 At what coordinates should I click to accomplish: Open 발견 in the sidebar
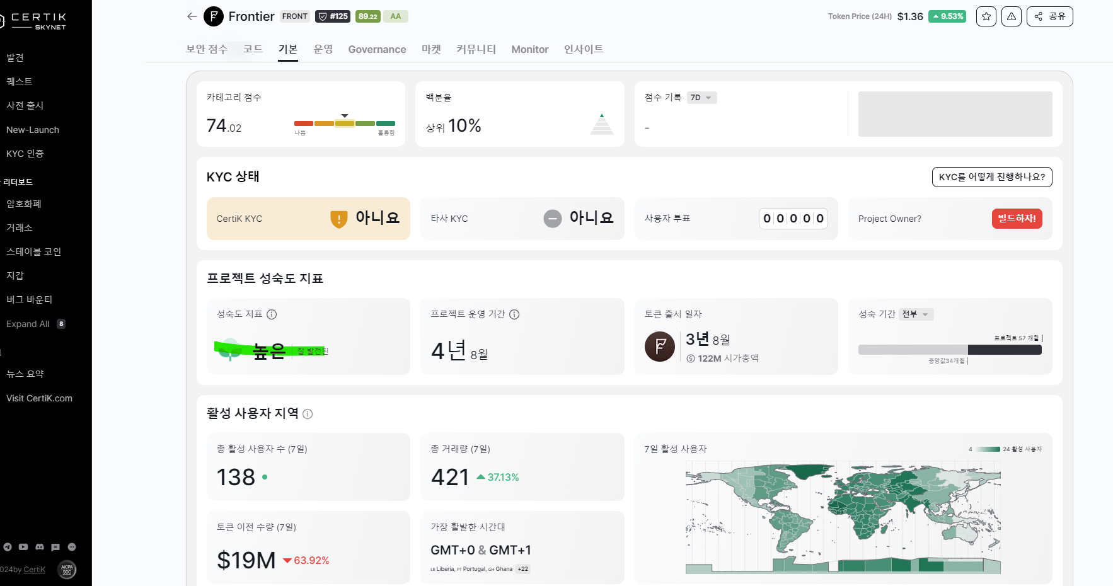15,57
